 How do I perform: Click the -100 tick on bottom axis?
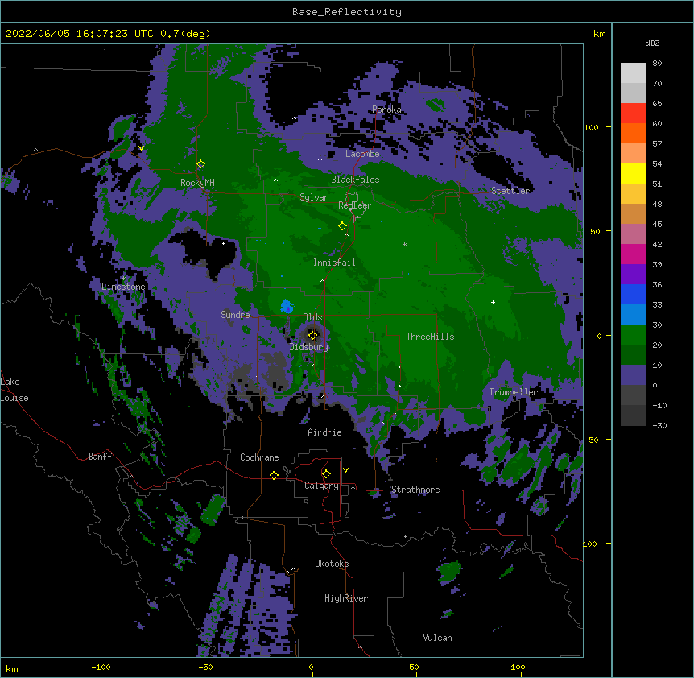(x=101, y=667)
